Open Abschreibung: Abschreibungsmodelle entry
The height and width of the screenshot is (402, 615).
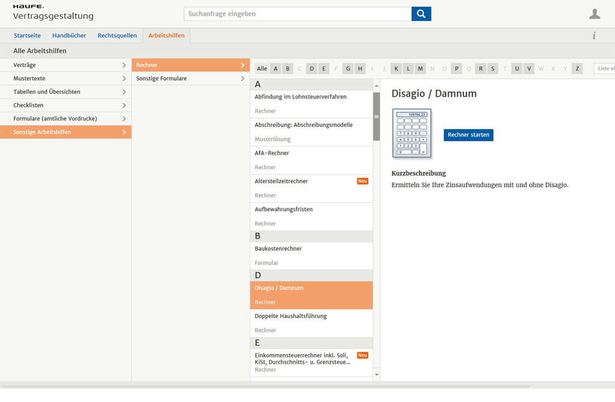[312, 132]
